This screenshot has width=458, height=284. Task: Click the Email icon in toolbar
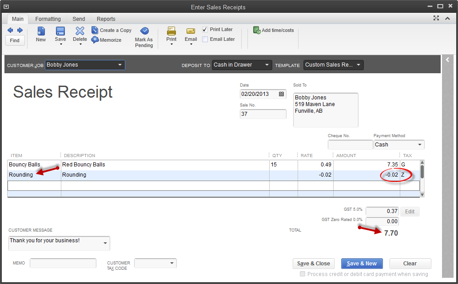191,31
